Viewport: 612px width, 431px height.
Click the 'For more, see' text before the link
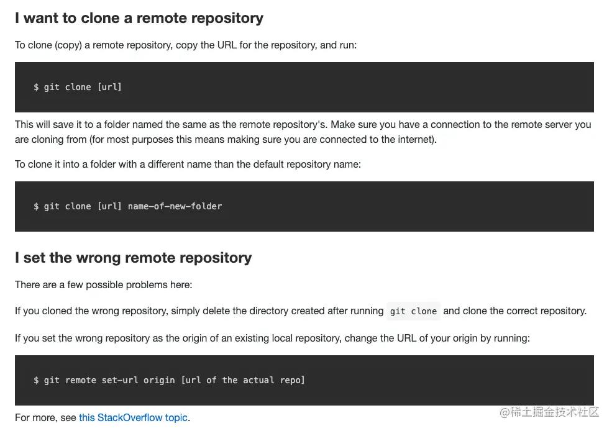click(45, 418)
